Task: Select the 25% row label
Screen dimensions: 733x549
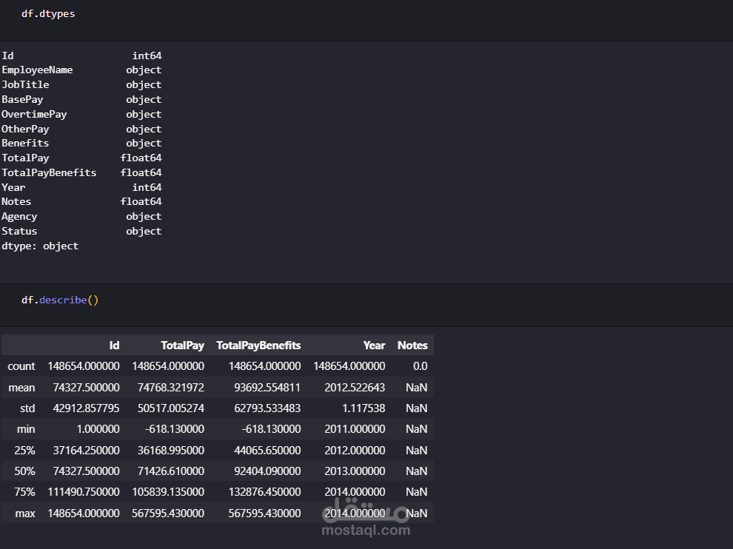Action: tap(24, 450)
